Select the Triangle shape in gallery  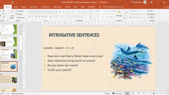click(98, 14)
